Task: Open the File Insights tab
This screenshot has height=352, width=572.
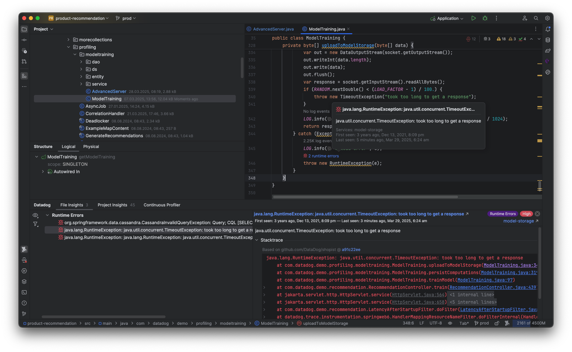Action: click(74, 205)
